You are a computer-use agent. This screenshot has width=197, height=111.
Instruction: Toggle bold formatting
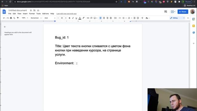pos(69,18)
